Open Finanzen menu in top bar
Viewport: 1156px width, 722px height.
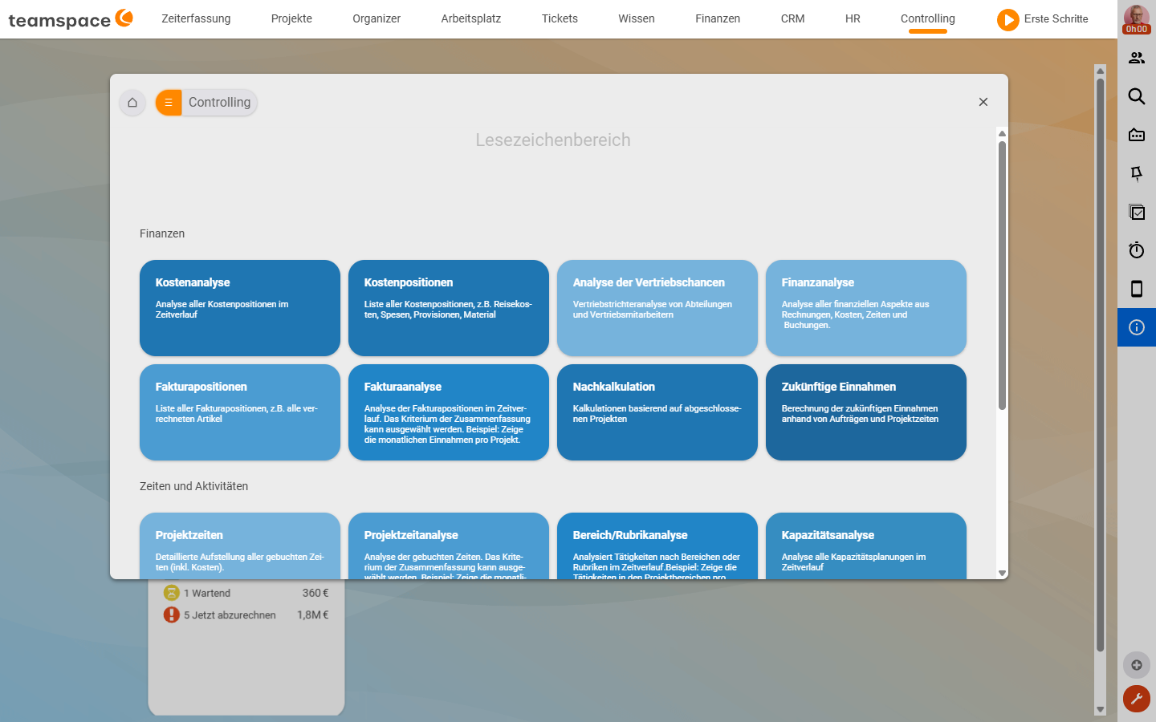pyautogui.click(x=718, y=18)
